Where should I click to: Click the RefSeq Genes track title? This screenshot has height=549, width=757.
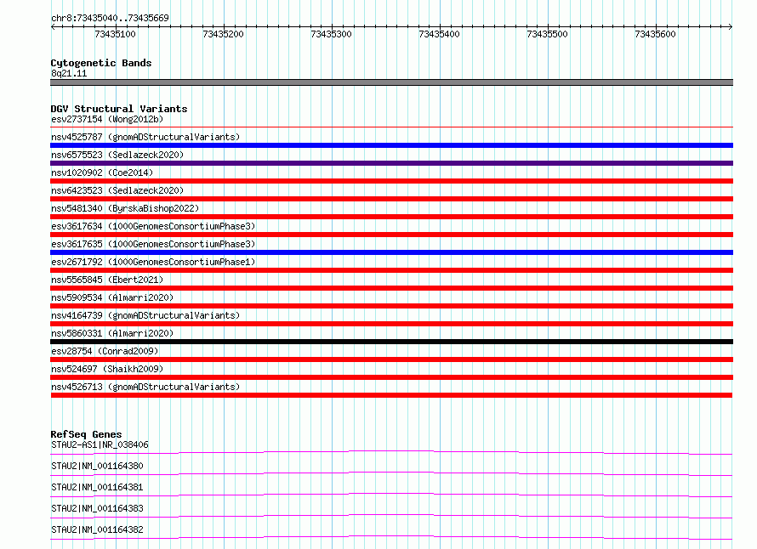pos(86,434)
